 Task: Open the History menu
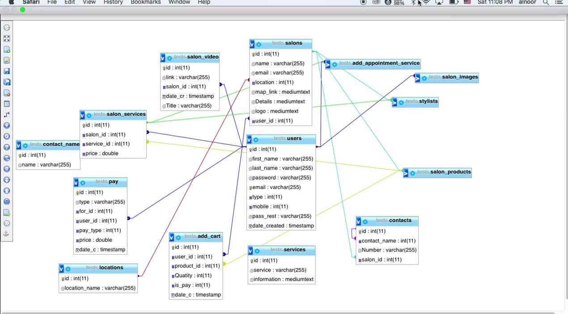113,2
